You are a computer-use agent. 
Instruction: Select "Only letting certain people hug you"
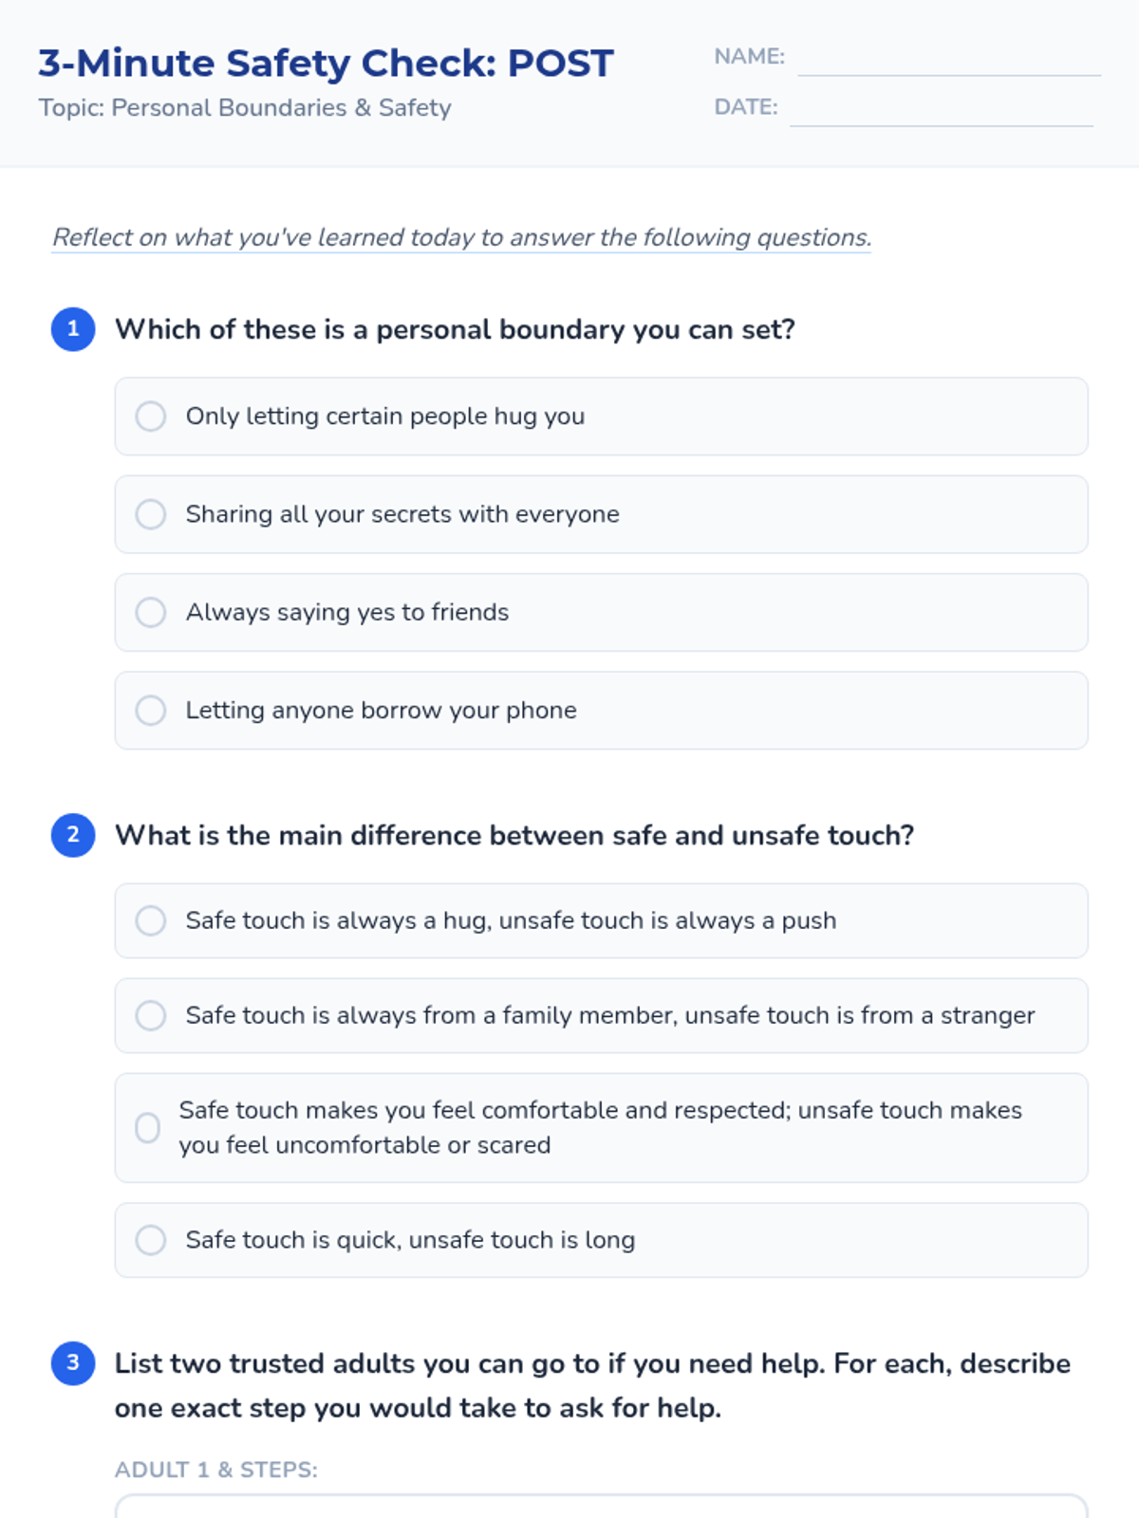(x=151, y=417)
